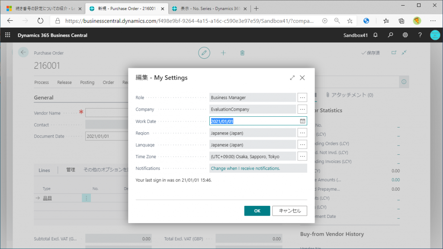This screenshot has width=443, height=249.
Task: Open the アタッチメント (0) factbox tab
Action: (350, 95)
